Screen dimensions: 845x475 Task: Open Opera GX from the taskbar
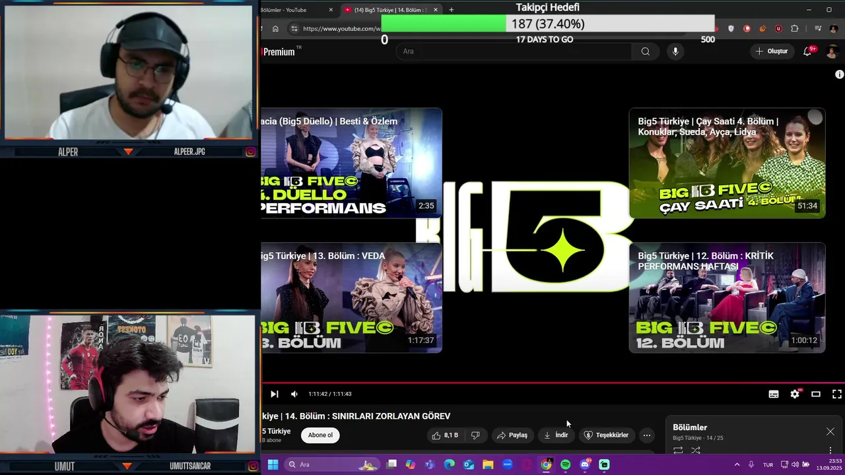pyautogui.click(x=527, y=464)
